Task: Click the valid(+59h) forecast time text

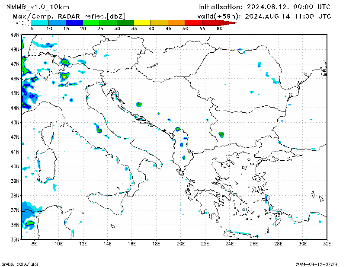Action: click(x=264, y=16)
